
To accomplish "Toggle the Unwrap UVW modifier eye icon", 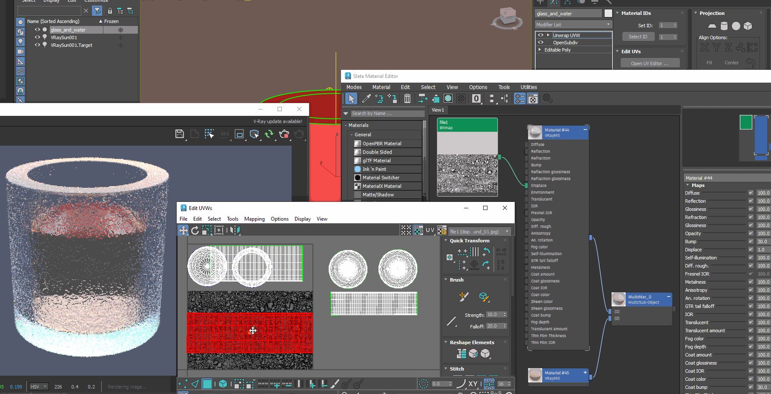I will click(x=541, y=35).
